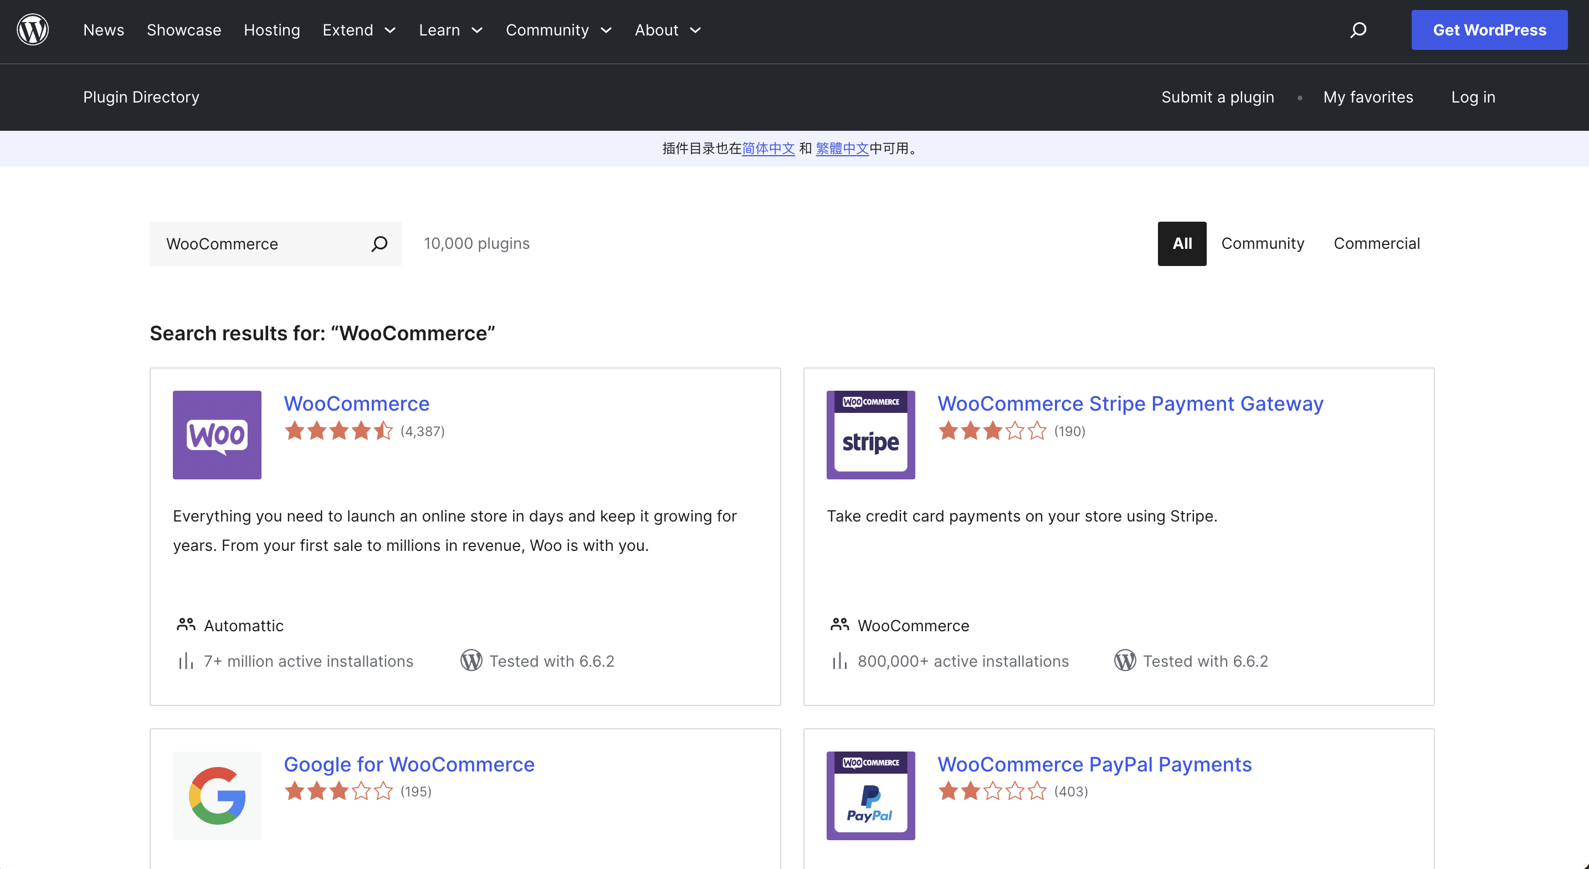Open the header search magnifier icon
1589x869 pixels.
click(1357, 29)
